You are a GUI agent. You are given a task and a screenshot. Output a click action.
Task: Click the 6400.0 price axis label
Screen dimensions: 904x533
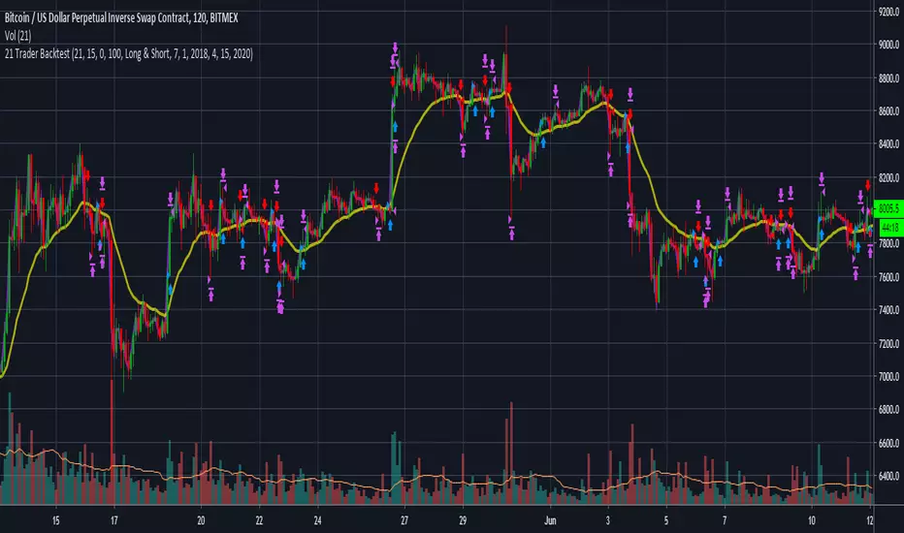click(888, 477)
